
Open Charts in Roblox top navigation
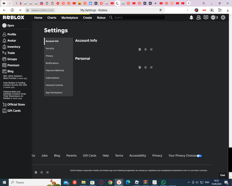pyautogui.click(x=52, y=18)
